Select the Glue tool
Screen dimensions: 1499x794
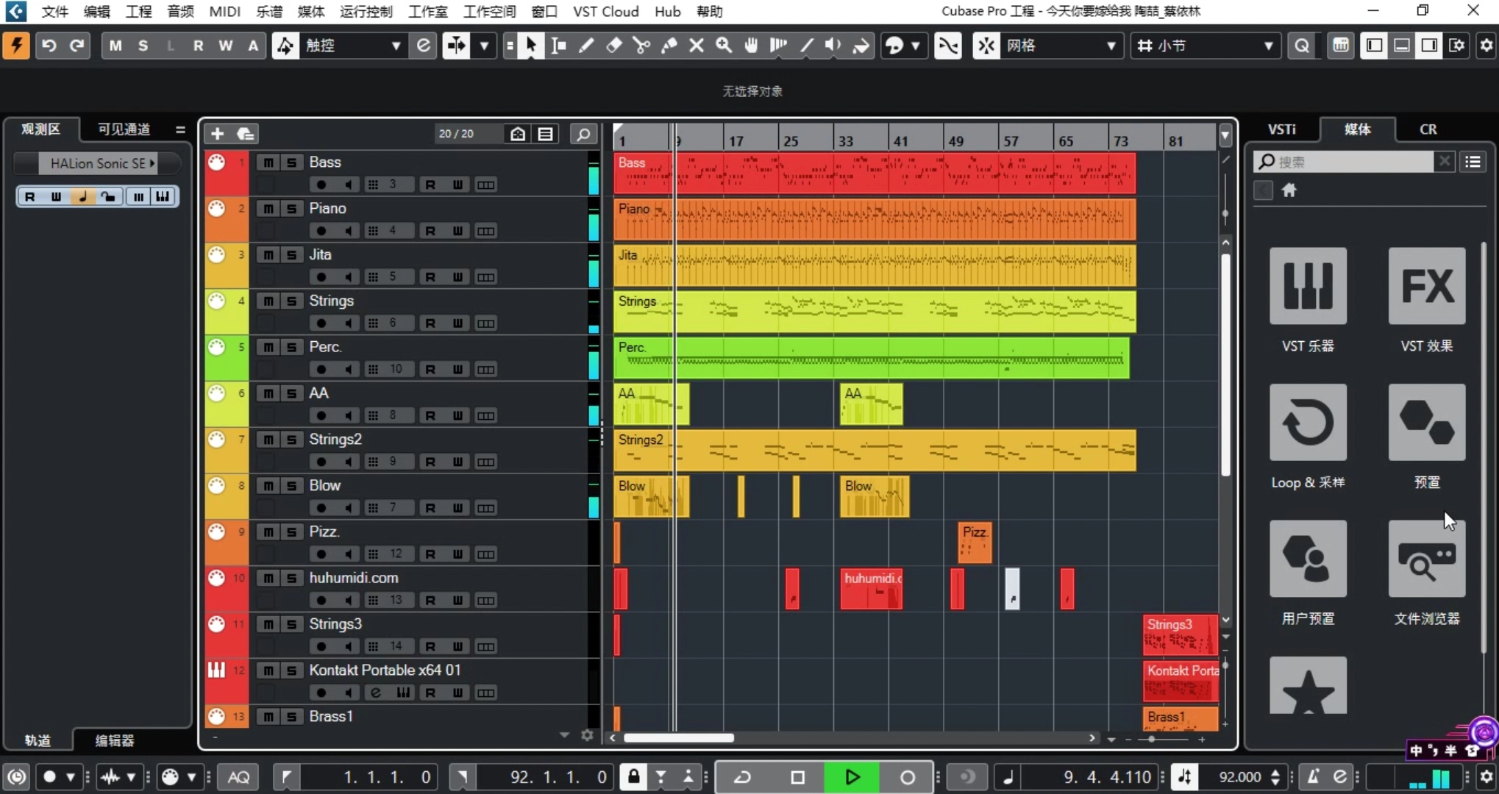point(669,46)
